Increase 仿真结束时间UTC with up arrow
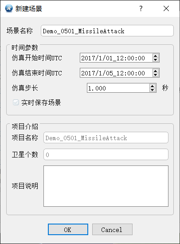 [x=156, y=71]
